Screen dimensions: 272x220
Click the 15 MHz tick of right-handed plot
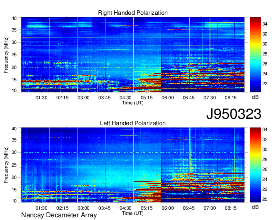click(14, 80)
